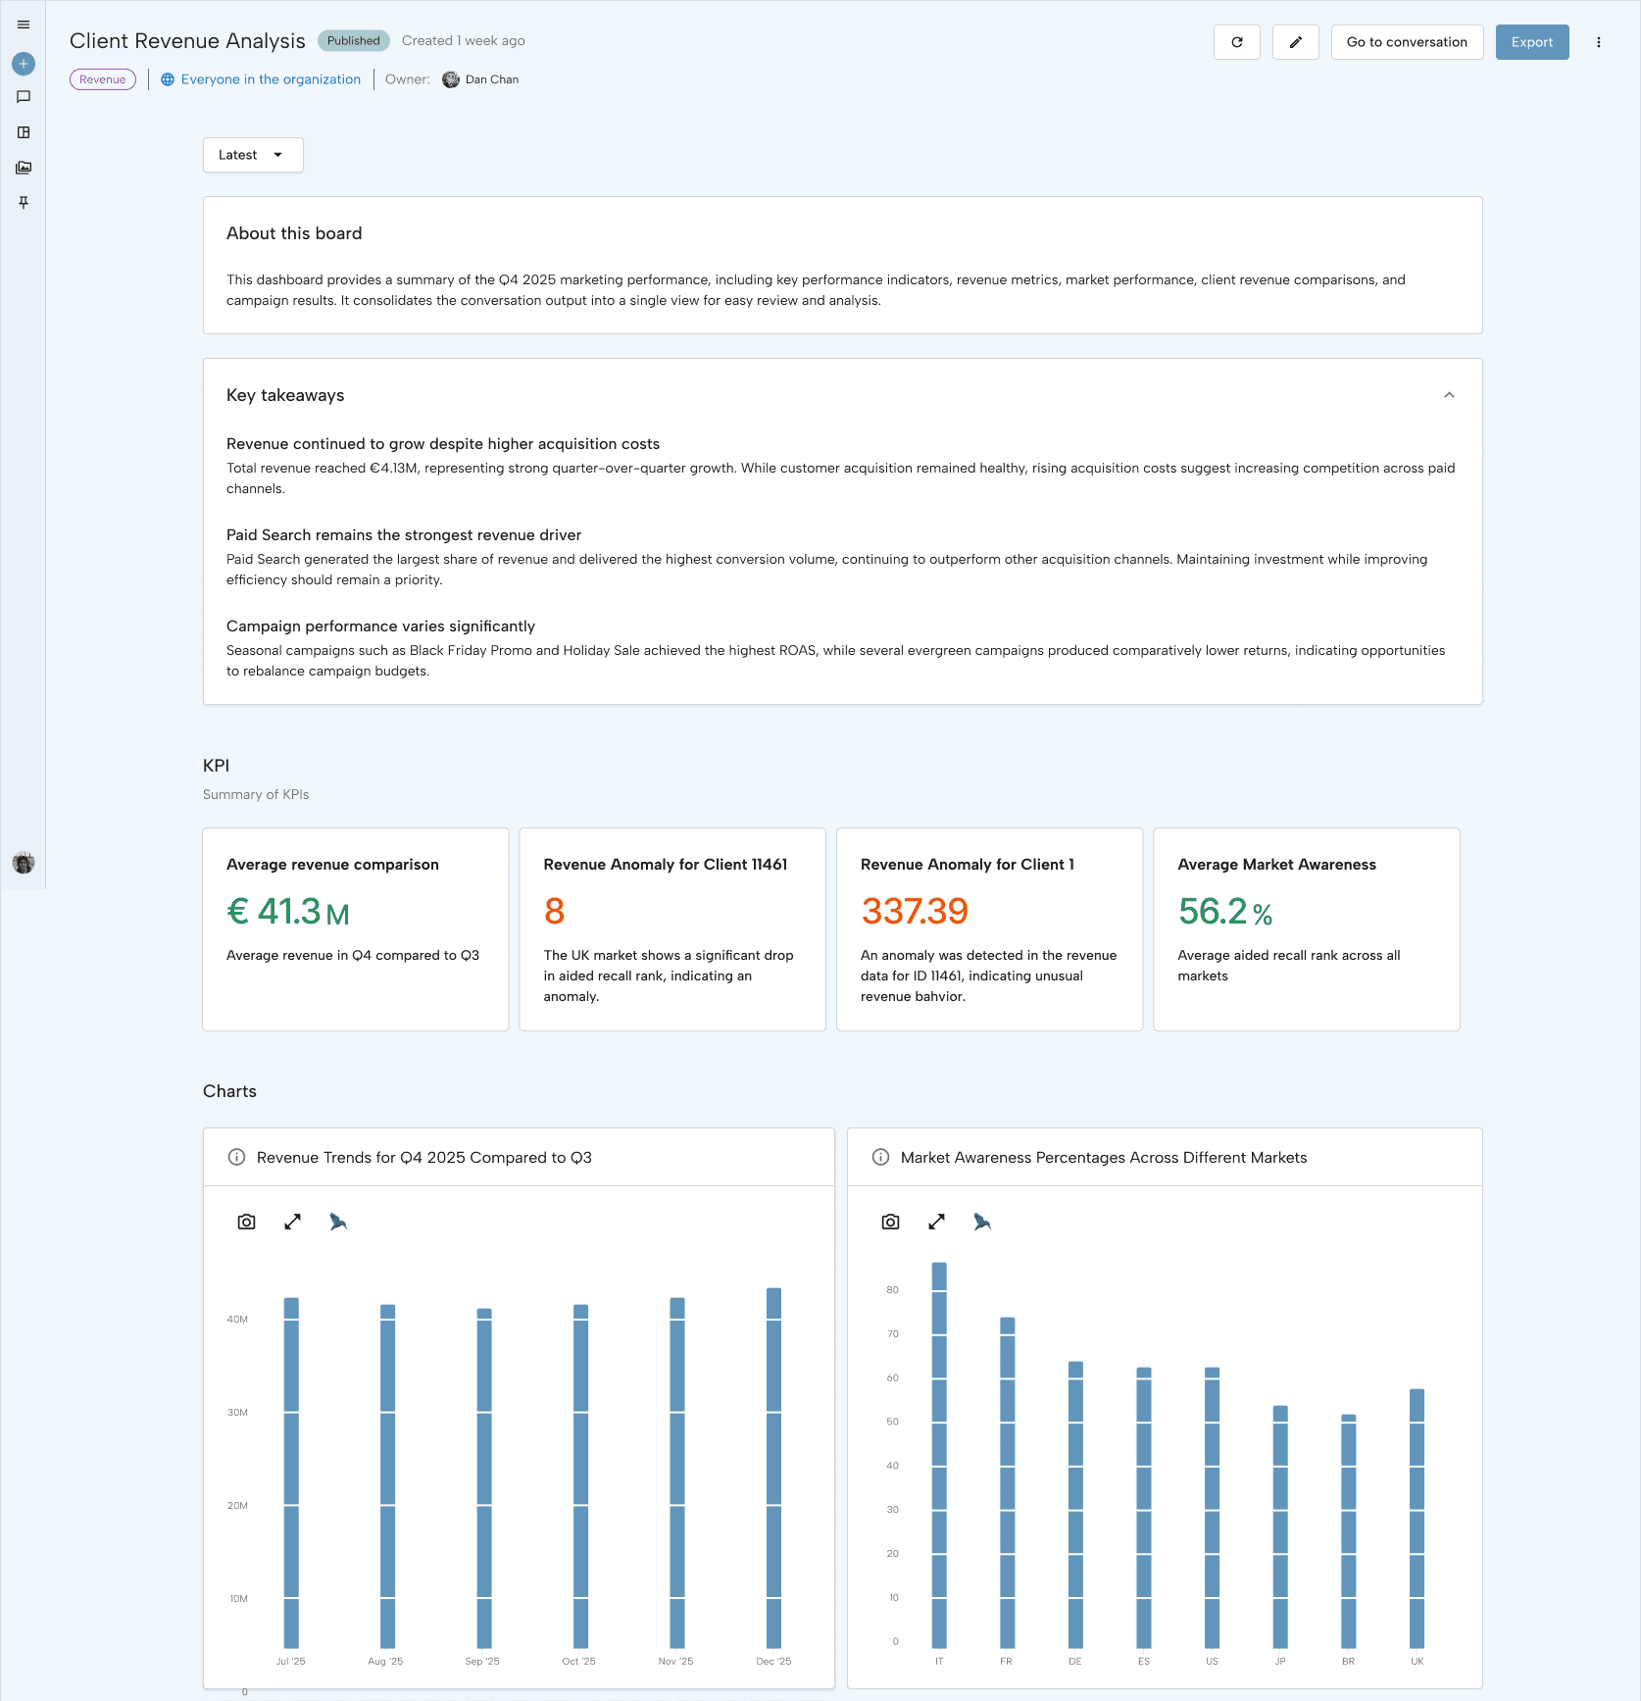Click the Export button

[1532, 42]
